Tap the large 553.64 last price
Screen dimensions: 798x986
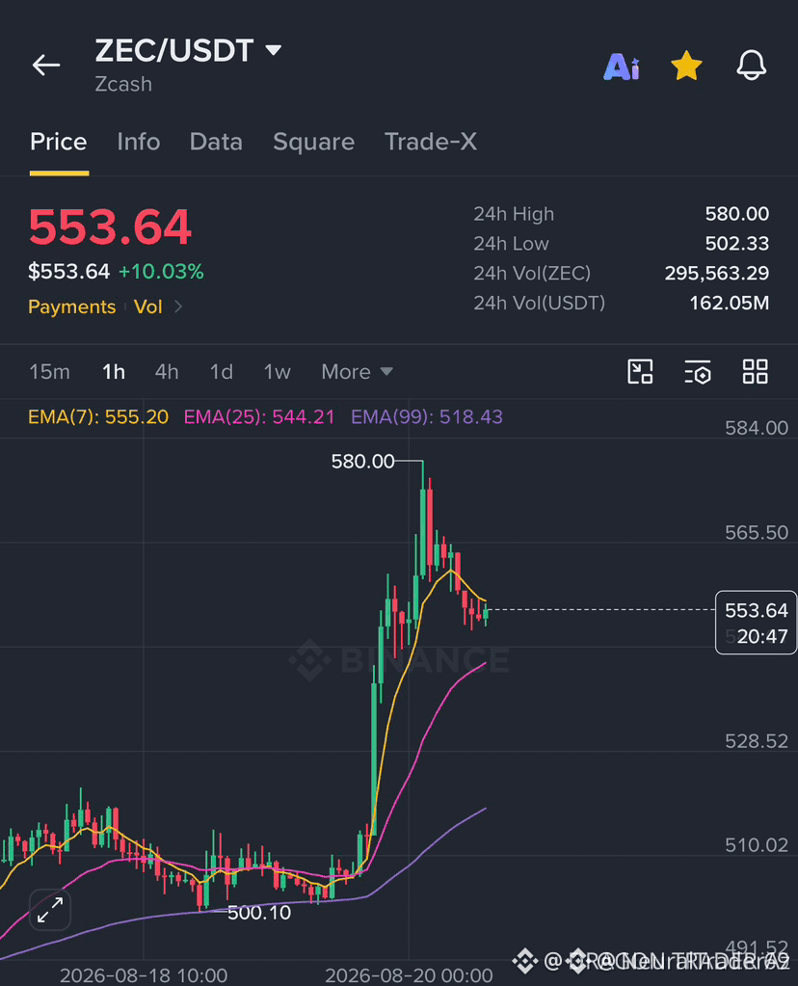click(110, 227)
